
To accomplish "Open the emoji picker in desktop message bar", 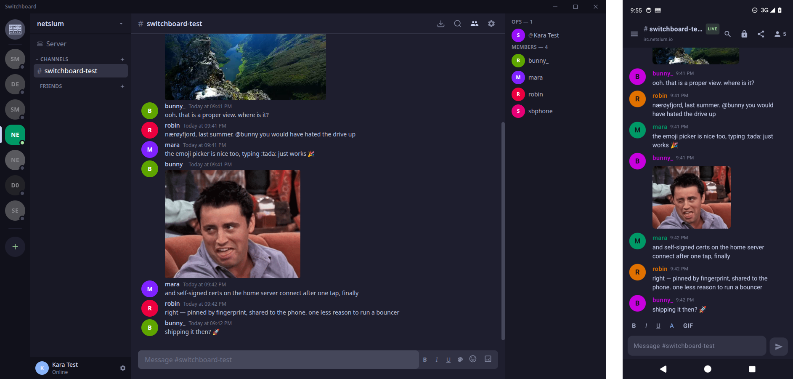I will [473, 359].
